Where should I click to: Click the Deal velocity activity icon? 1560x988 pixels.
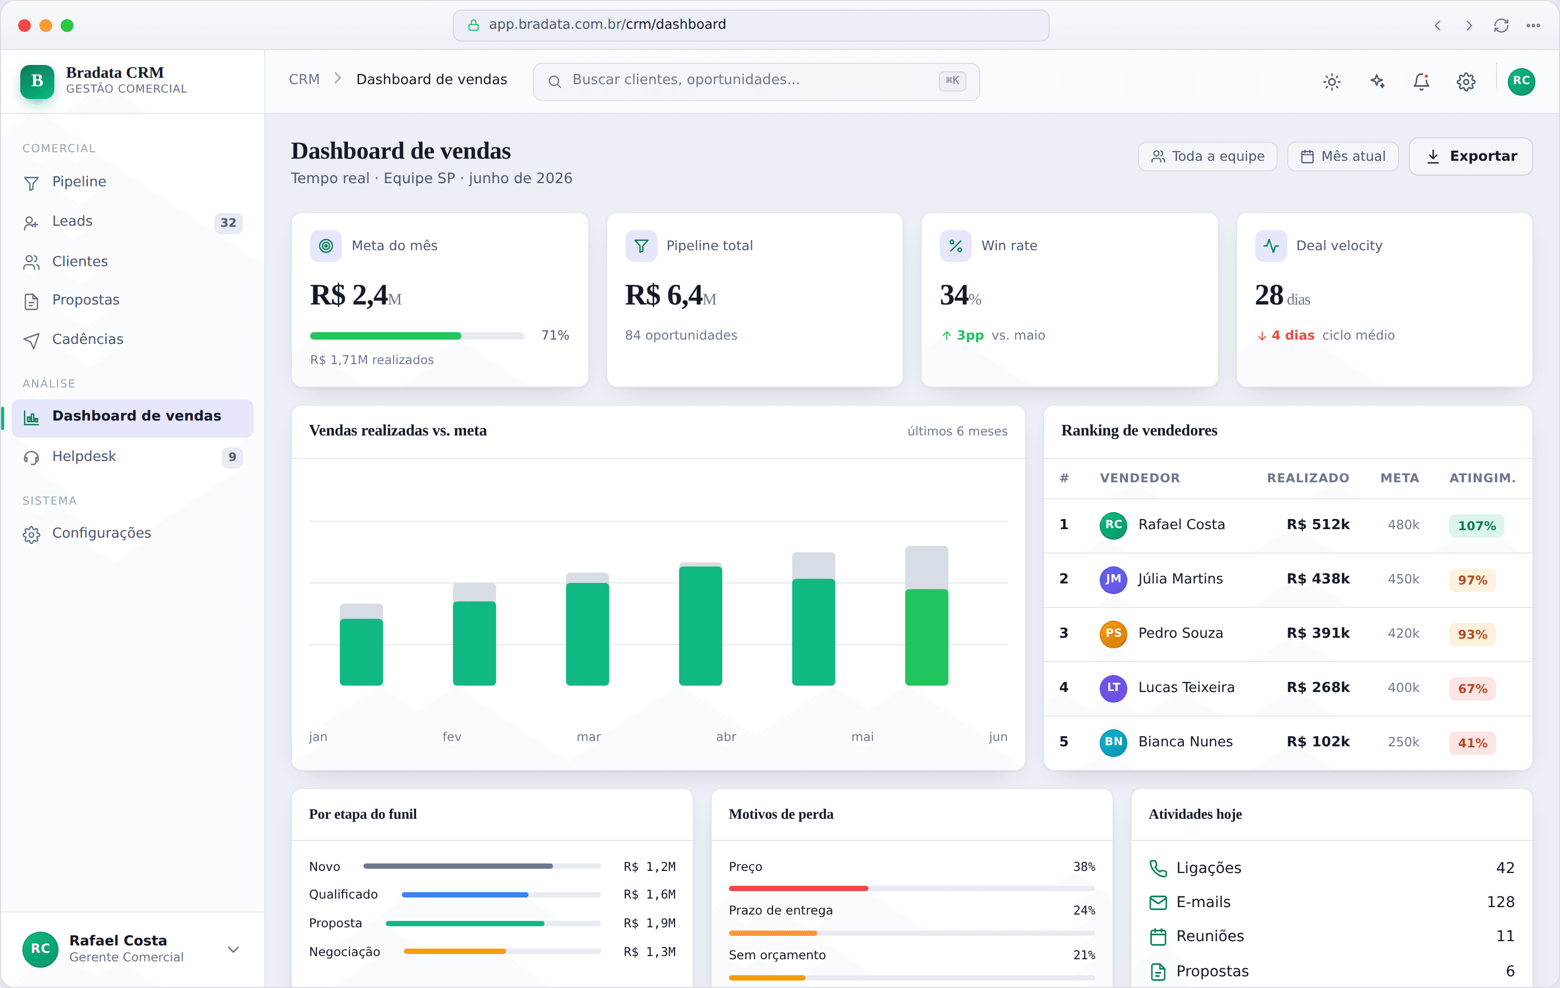(x=1270, y=245)
